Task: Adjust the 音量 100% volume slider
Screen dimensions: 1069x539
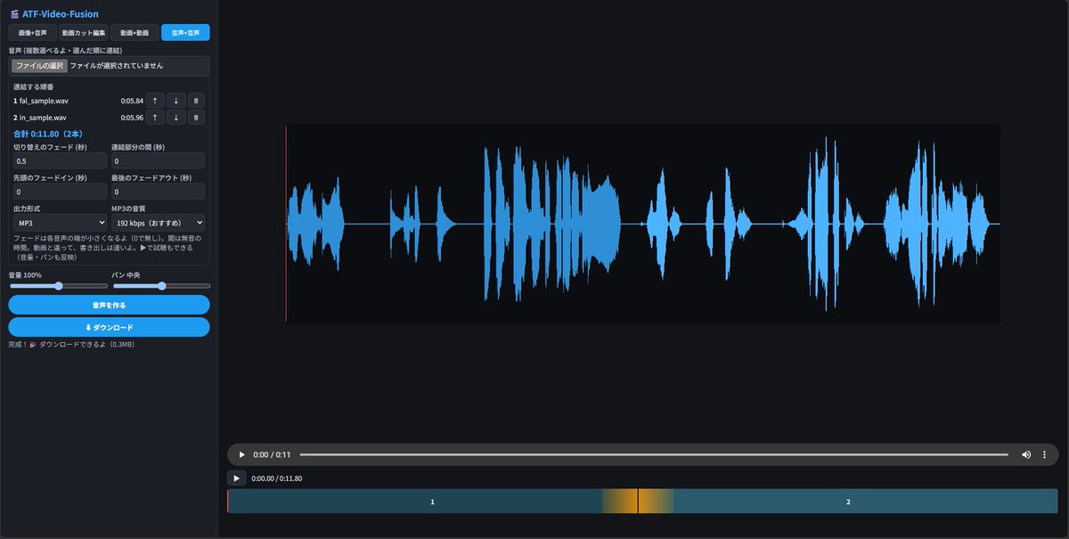Action: click(58, 286)
